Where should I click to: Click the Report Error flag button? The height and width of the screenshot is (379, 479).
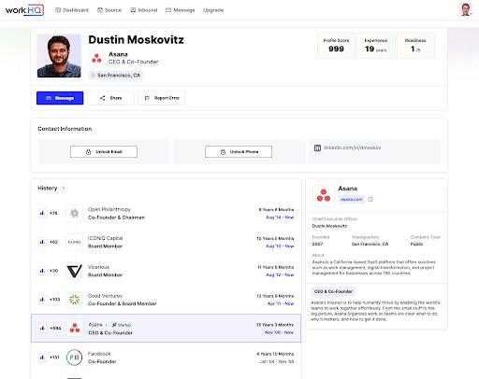click(162, 98)
